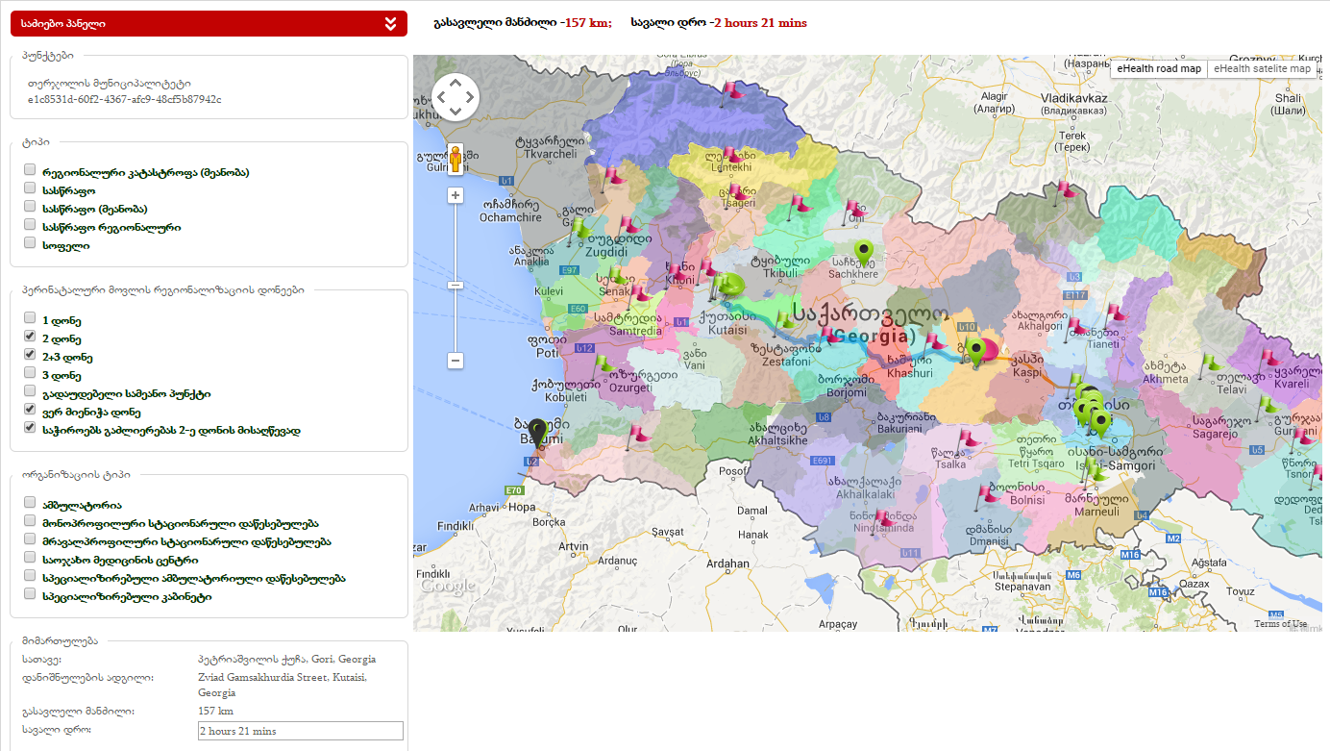This screenshot has width=1330, height=751.
Task: Enable the 'სოფელი' type checkbox
Action: point(30,244)
